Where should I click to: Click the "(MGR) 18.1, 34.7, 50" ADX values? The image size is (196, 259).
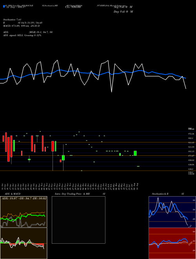(x=41, y=32)
